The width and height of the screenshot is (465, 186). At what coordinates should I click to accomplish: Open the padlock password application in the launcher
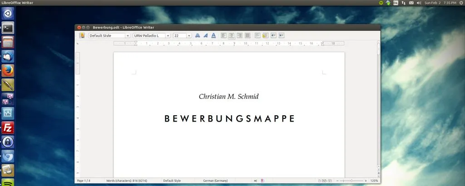[8, 142]
